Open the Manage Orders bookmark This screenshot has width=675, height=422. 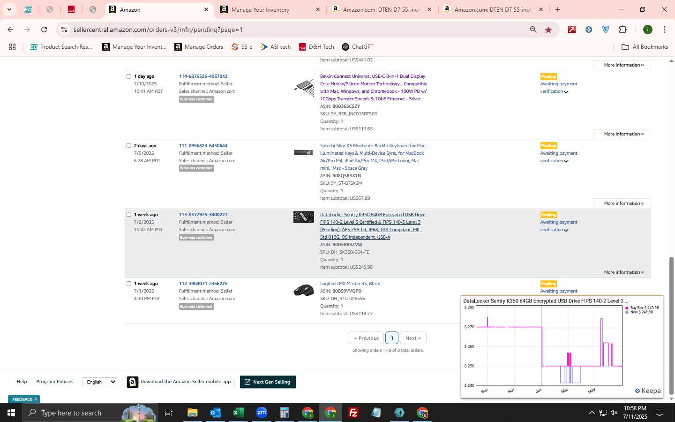coord(199,47)
